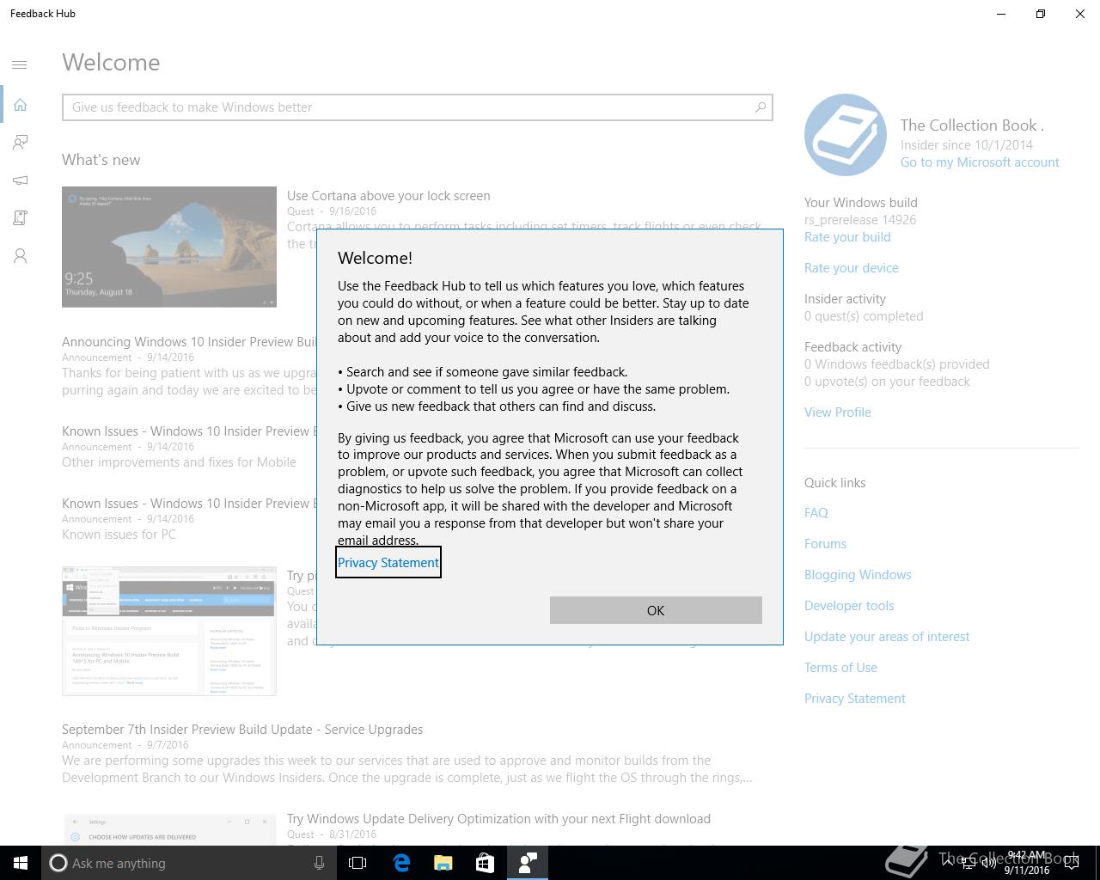Open the Cortana lock screen thumbnail
Viewport: 1100px width, 880px height.
point(169,247)
